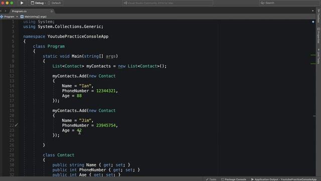Open the Package Console pad
Viewport: 321px width, 181px height.
(234, 179)
